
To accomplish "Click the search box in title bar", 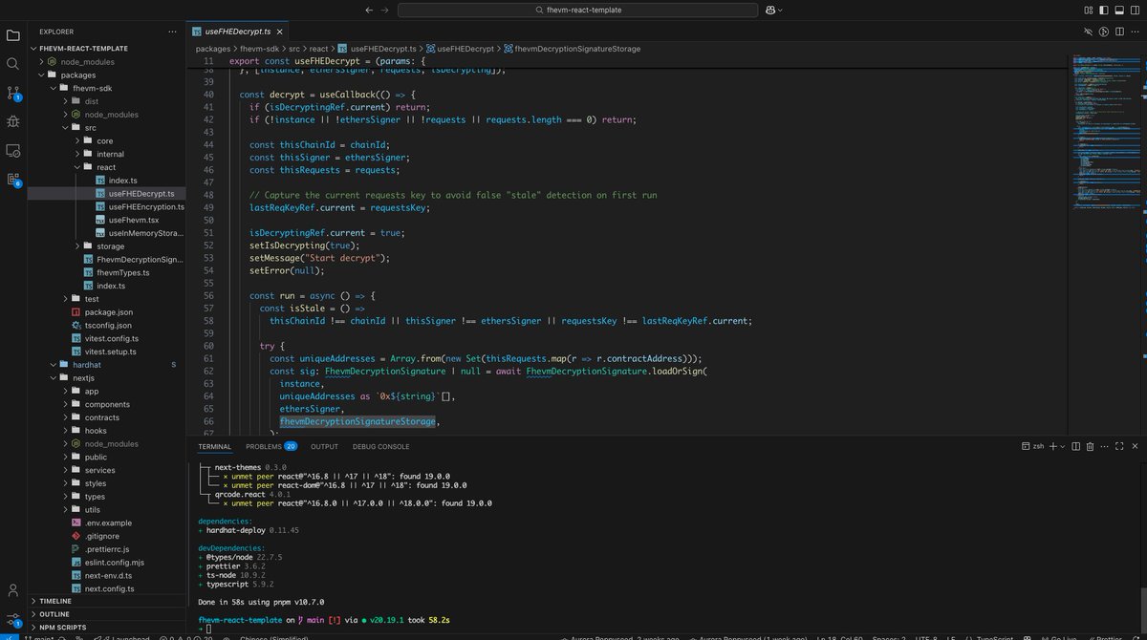I will tap(573, 10).
